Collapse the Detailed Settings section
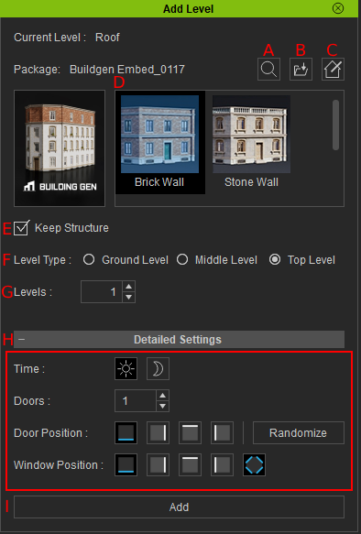Viewport: 361px width, 534px height. pos(21,339)
